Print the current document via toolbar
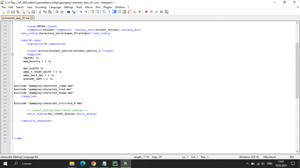300x168 pixels. pos(33,12)
